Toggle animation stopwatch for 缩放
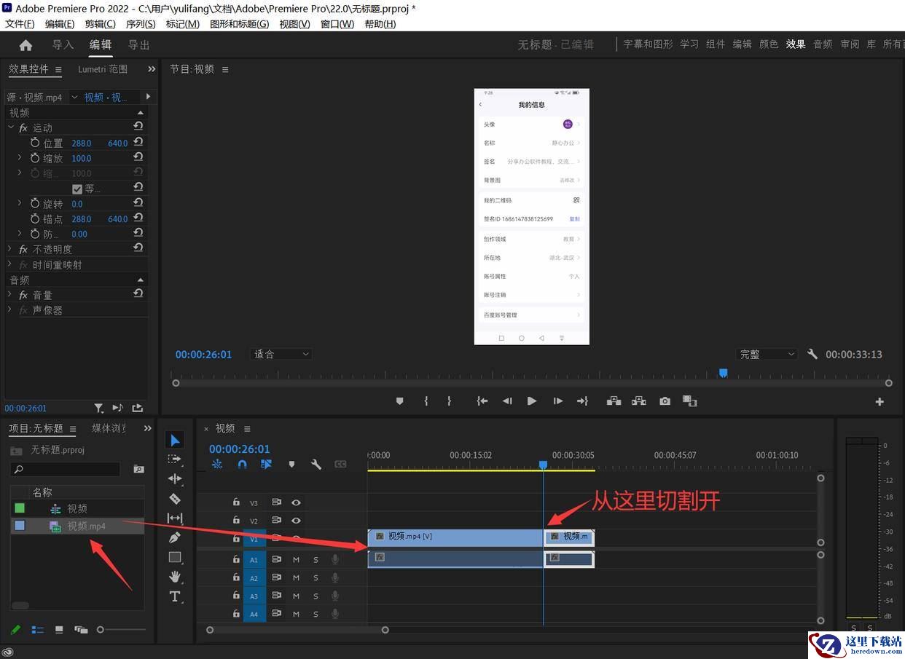905x659 pixels. tap(35, 158)
